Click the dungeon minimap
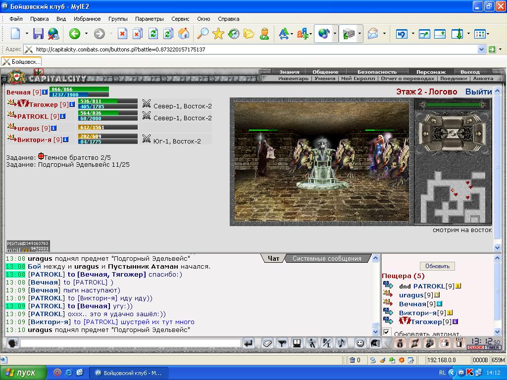The height and width of the screenshot is (380, 507). [453, 197]
